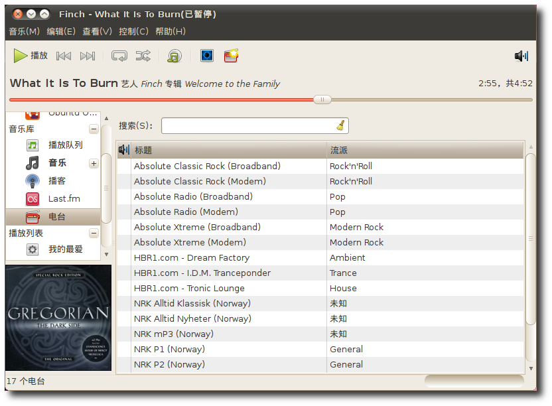Viewport: 552px width, 406px height.
Task: Select Absolute Classic Rock (Modem) station
Action: 320,181
